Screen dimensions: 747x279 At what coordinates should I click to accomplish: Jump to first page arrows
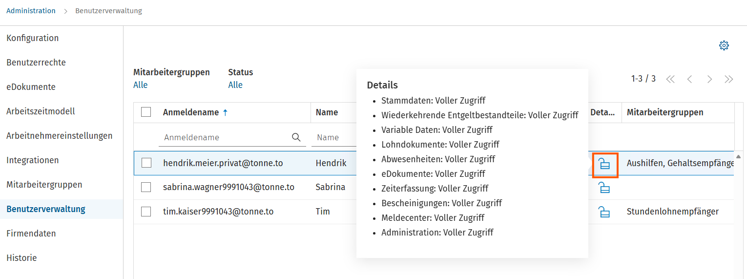670,79
